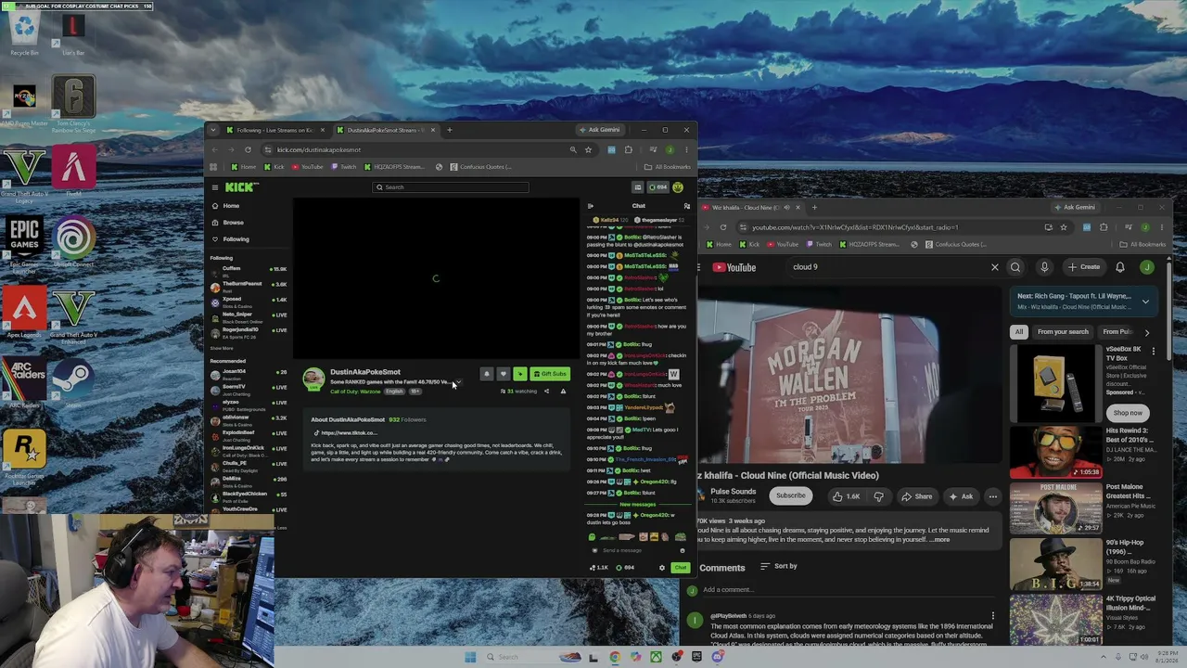Toggle stream notifications bell on Kick

pyautogui.click(x=487, y=374)
